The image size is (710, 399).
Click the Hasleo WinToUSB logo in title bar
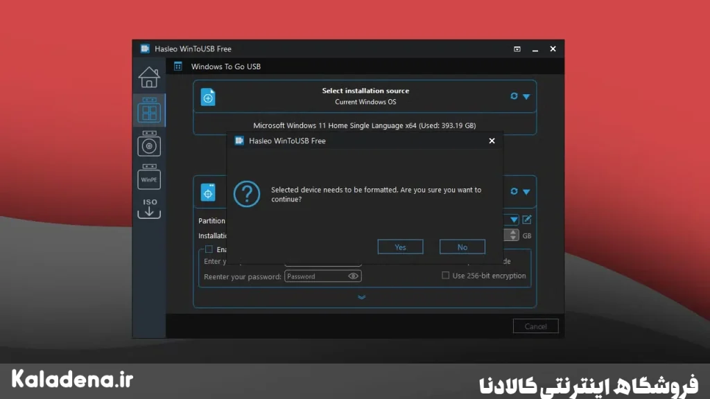[145, 48]
